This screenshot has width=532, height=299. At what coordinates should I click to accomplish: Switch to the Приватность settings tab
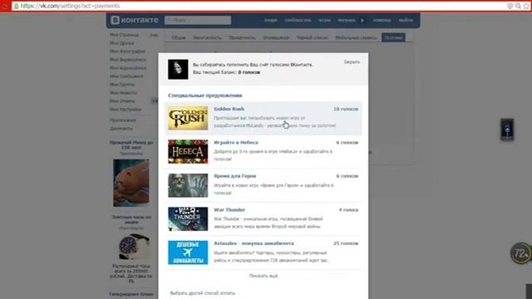point(242,37)
